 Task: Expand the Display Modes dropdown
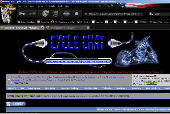pyautogui.click(x=163, y=110)
